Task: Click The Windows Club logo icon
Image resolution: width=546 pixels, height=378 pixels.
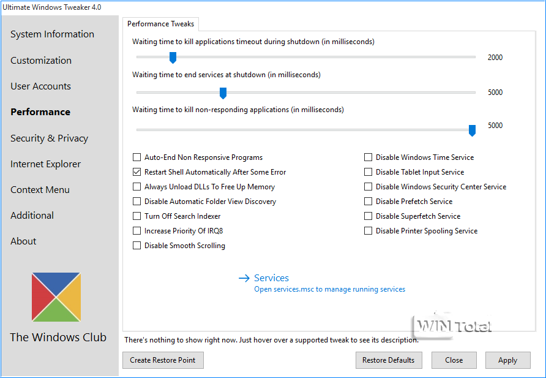Action: (x=56, y=297)
